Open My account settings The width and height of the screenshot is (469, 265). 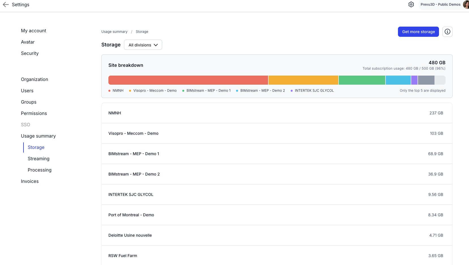click(33, 31)
